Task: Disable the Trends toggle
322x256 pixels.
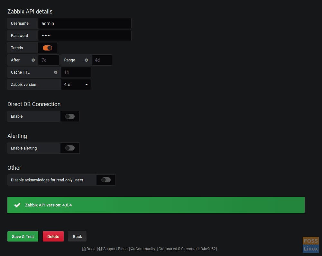Action: [x=47, y=48]
